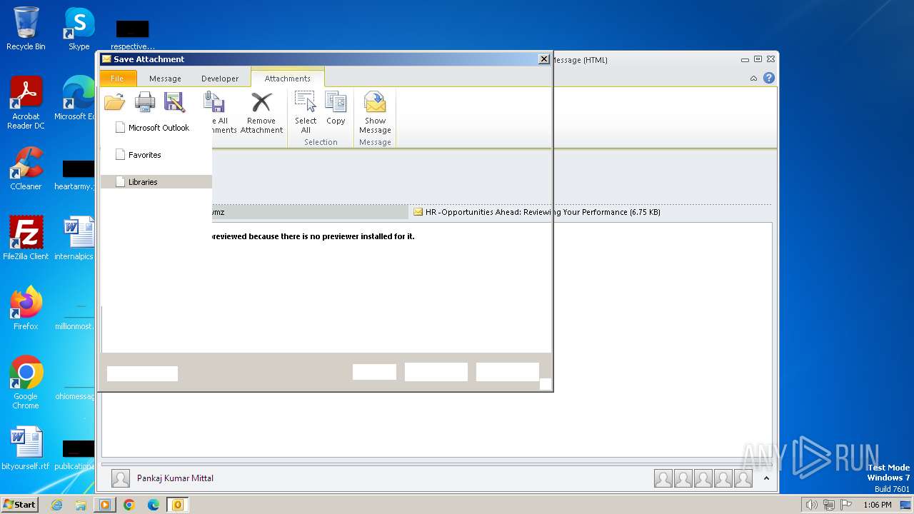Click Select All in Selection group
This screenshot has height=514, width=914.
click(306, 112)
